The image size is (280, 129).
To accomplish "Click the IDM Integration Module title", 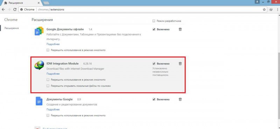I will [62, 63].
